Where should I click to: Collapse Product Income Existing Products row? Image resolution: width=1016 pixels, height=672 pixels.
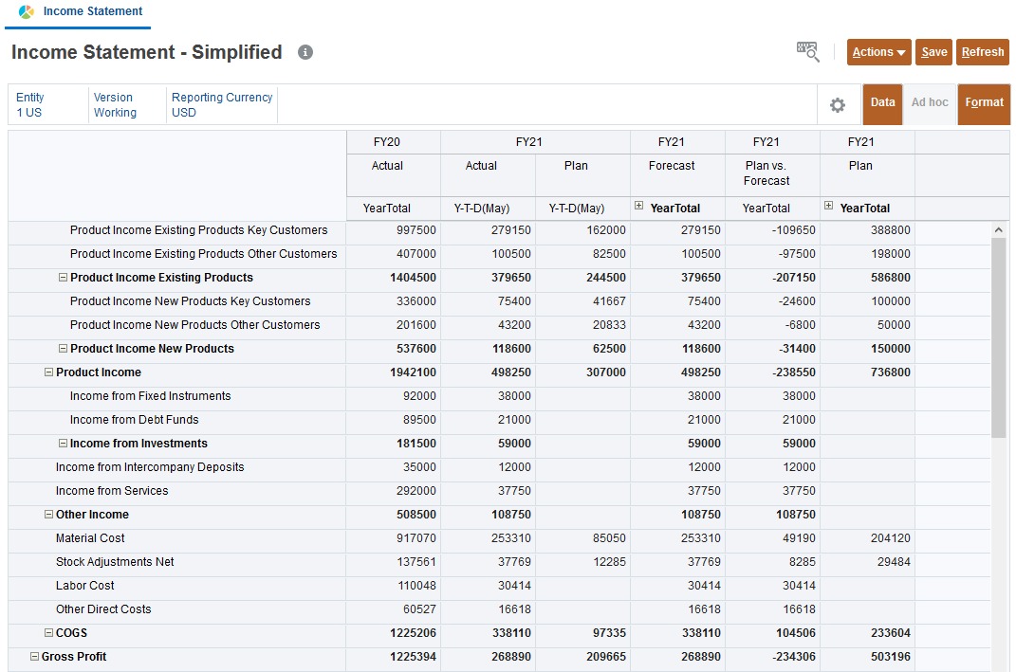64,278
